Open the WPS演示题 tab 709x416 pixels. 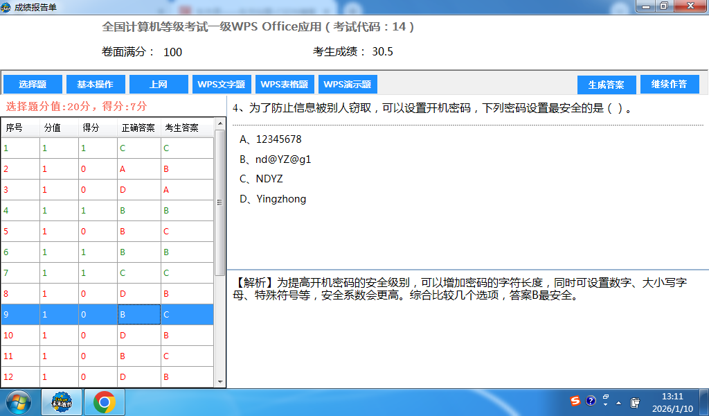[x=348, y=84]
